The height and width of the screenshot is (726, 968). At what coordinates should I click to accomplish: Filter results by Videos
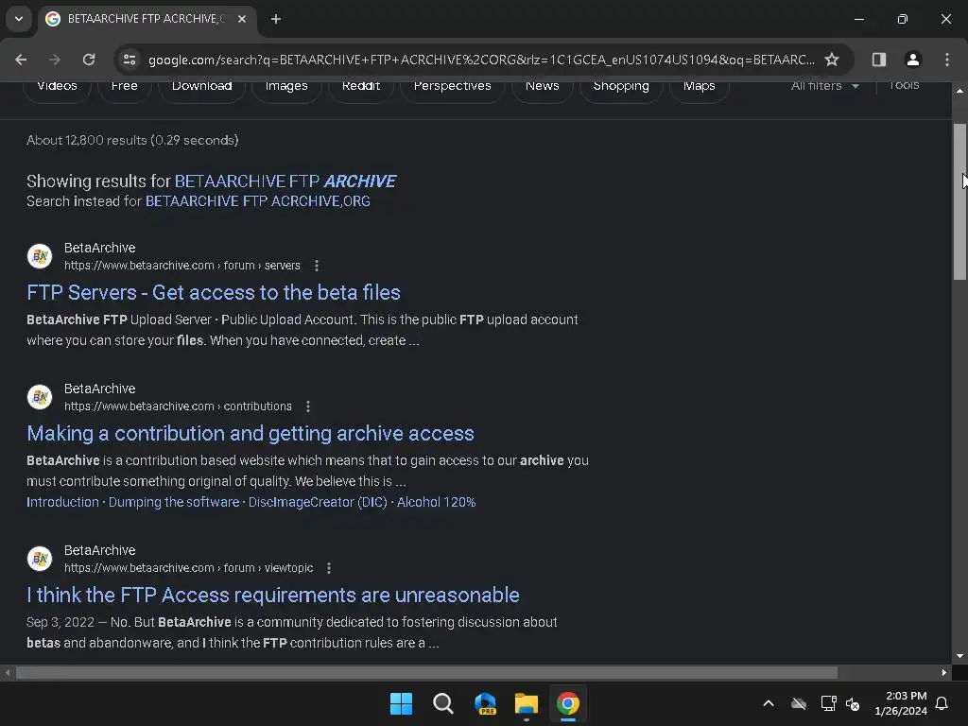57,86
